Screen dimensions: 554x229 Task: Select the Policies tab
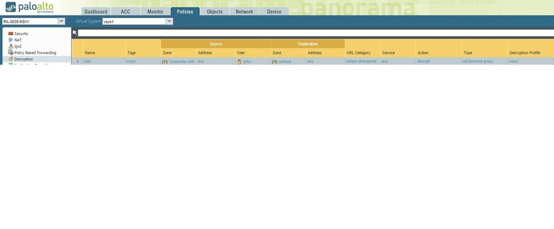click(185, 12)
